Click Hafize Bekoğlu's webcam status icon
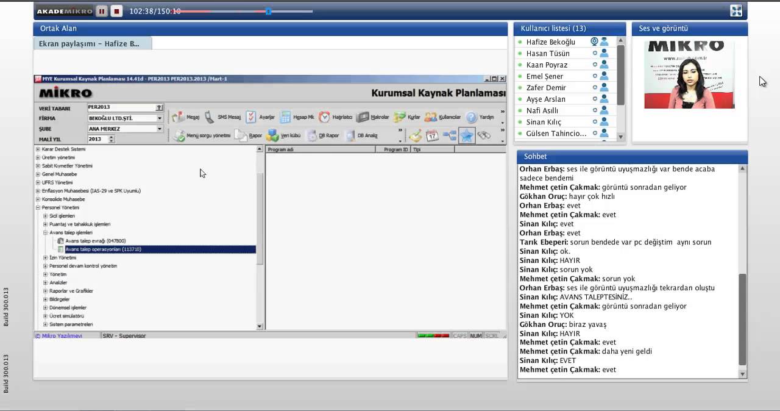This screenshot has height=411, width=780. coord(594,41)
